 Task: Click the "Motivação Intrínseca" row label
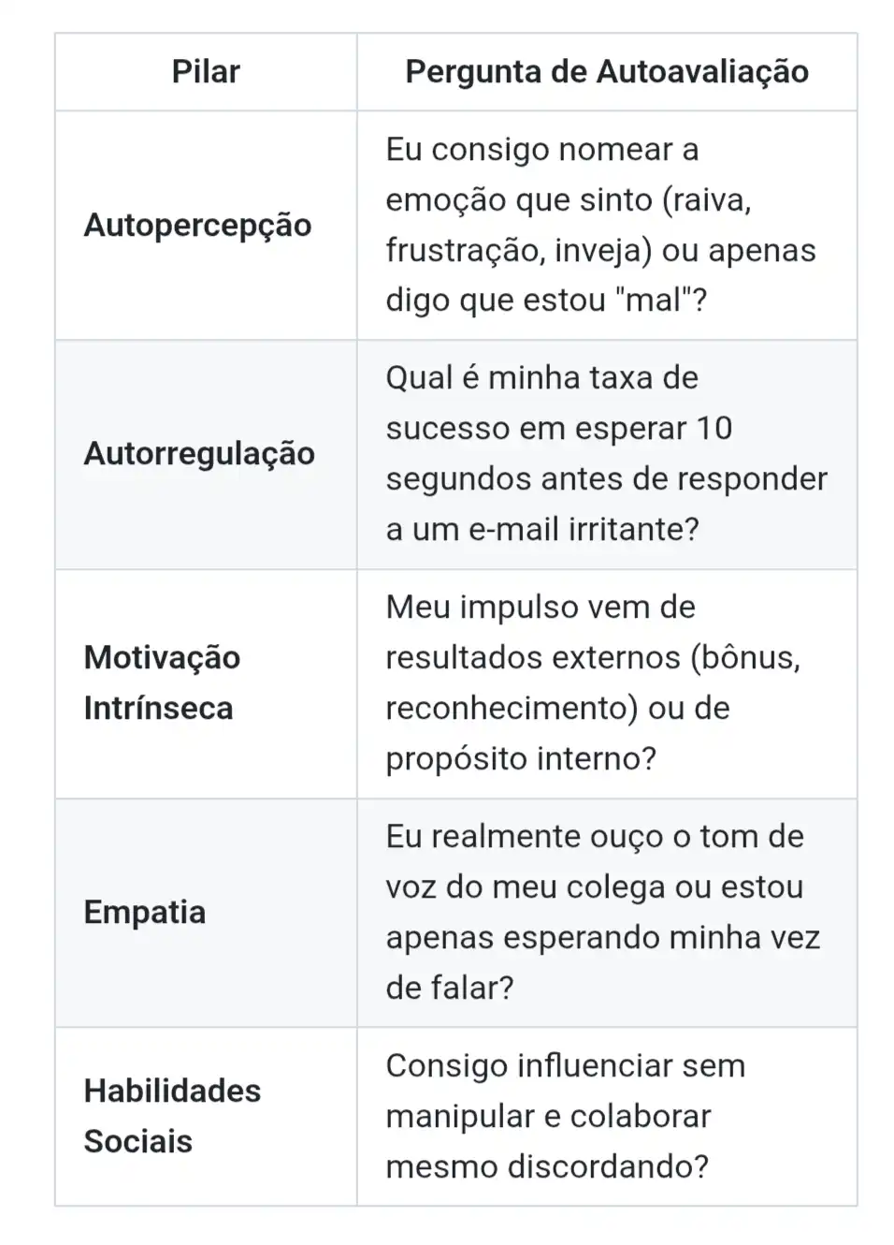162,683
